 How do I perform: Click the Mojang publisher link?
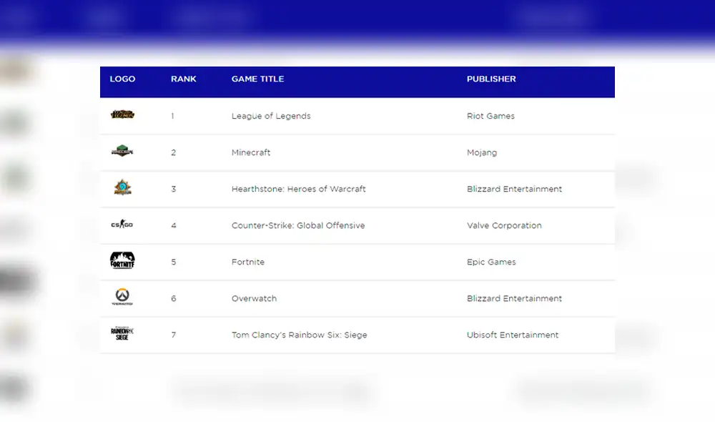pos(480,152)
